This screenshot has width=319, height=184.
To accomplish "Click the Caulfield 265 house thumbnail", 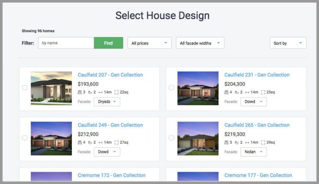I will pyautogui.click(x=198, y=139).
